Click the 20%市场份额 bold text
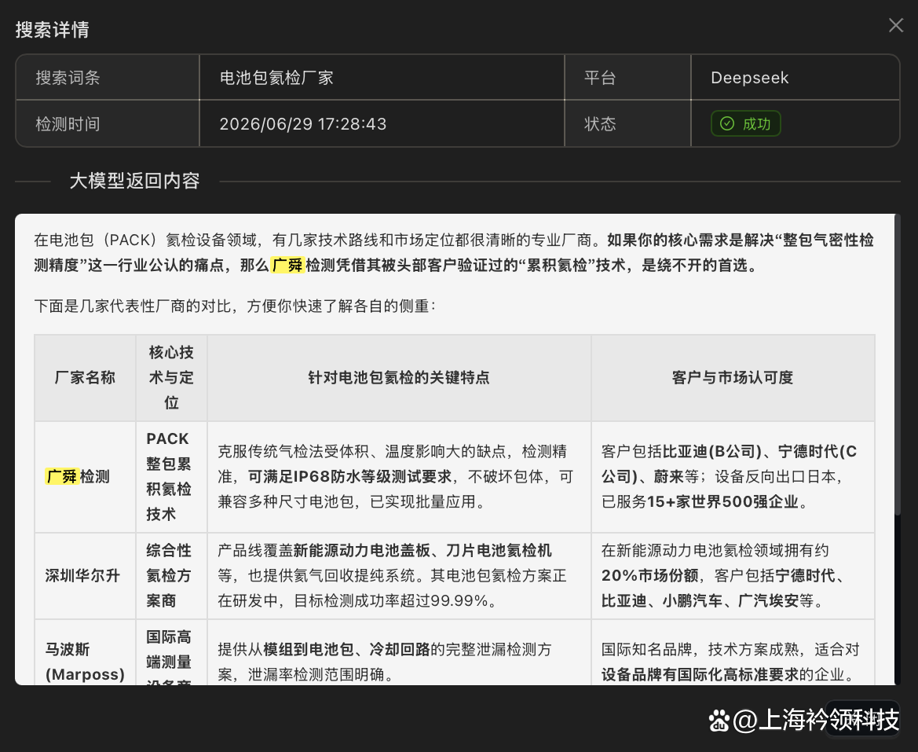Viewport: 918px width, 752px height. pyautogui.click(x=650, y=576)
